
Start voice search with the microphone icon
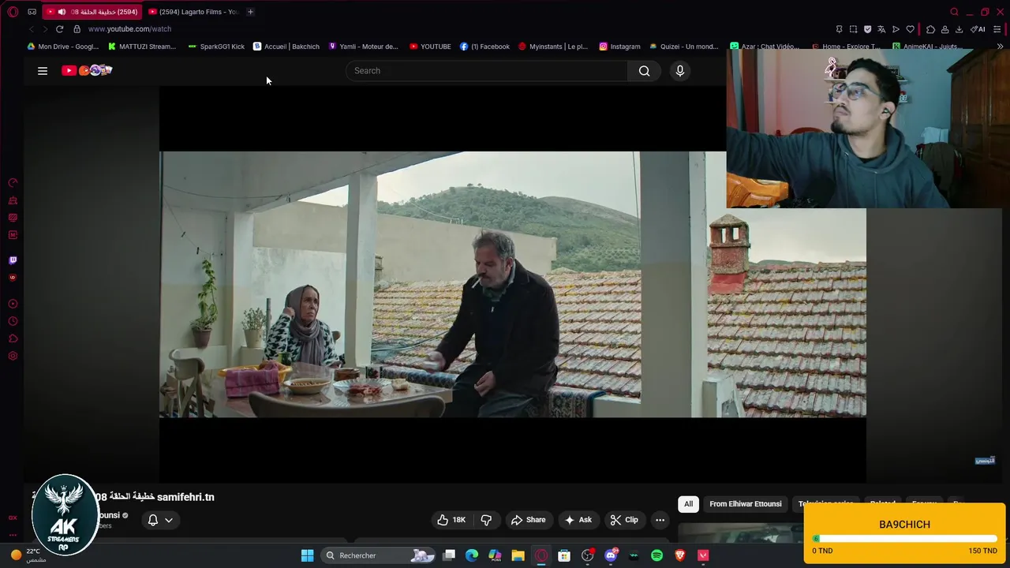pyautogui.click(x=680, y=71)
